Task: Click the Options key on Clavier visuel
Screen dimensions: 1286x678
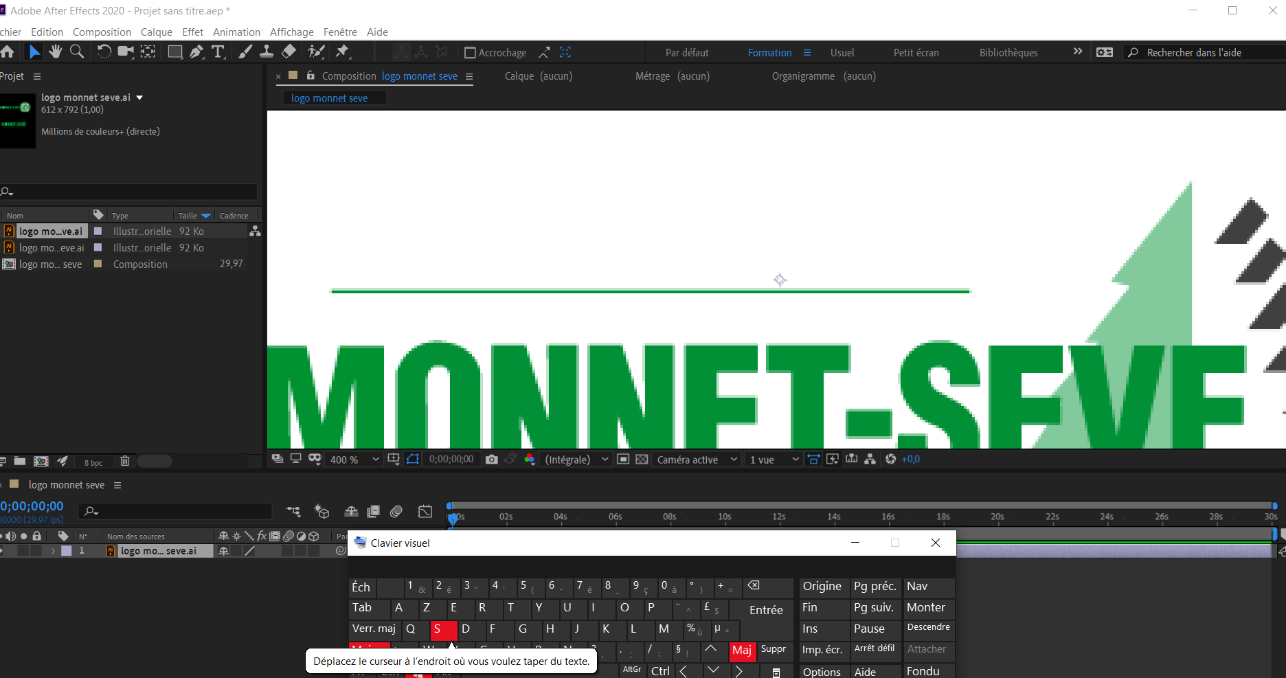Action: tap(822, 672)
